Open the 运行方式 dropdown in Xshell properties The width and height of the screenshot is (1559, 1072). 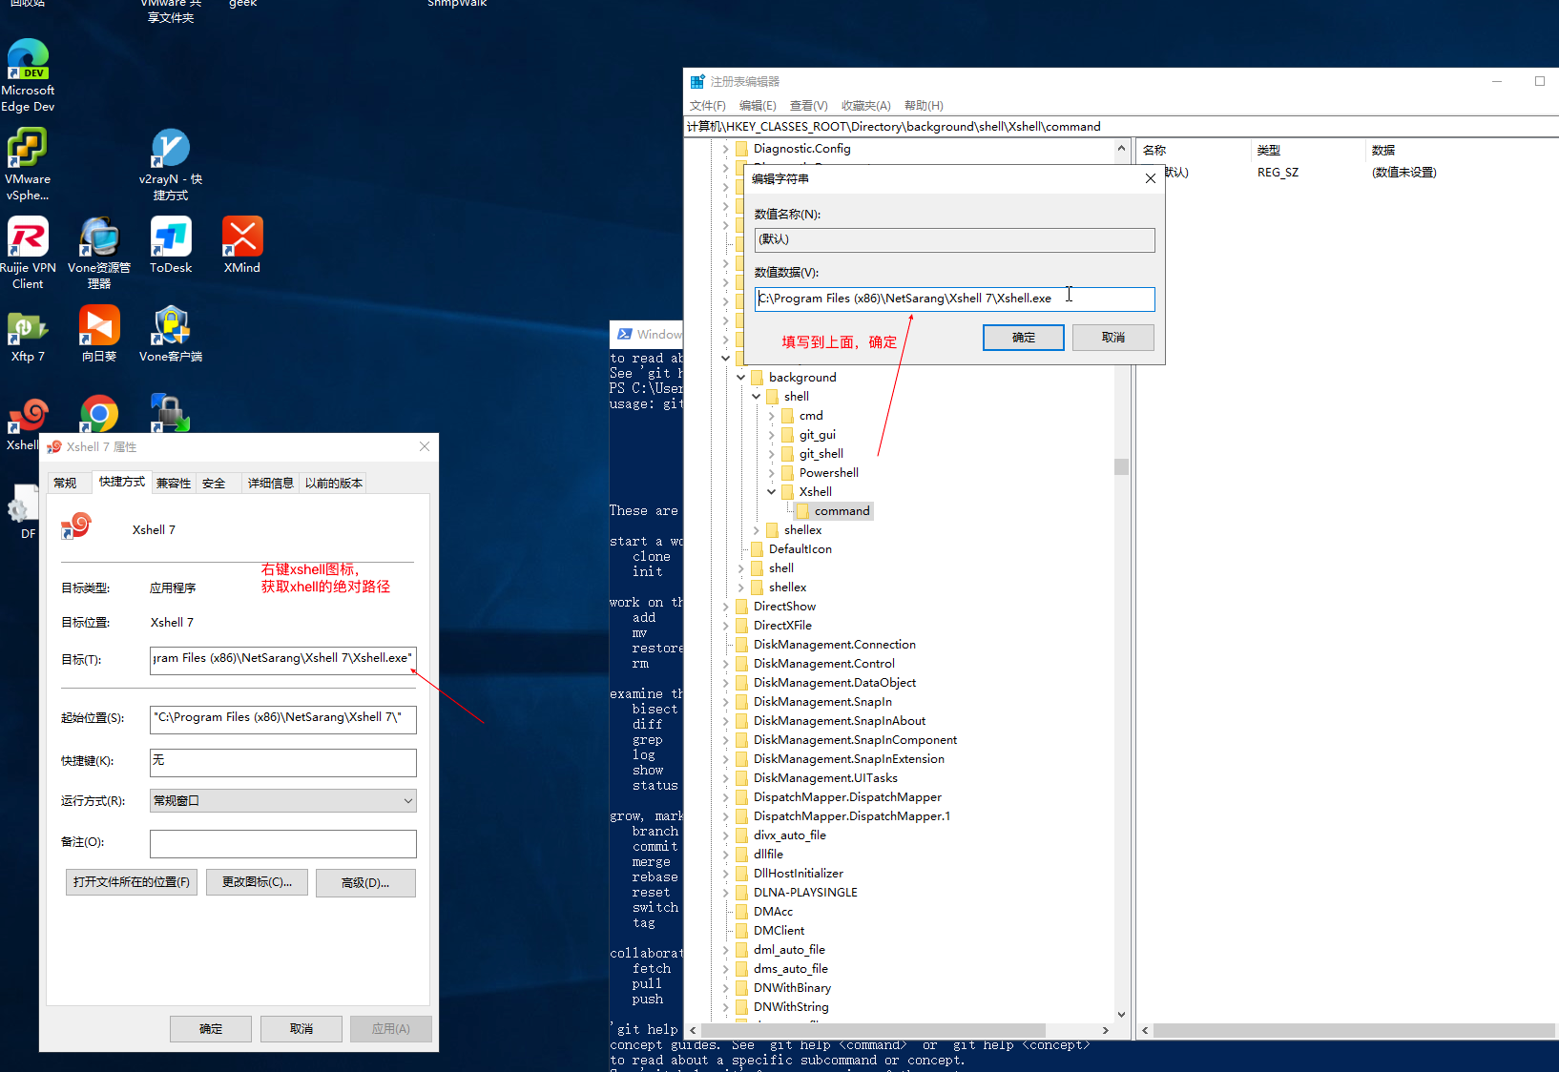(283, 801)
